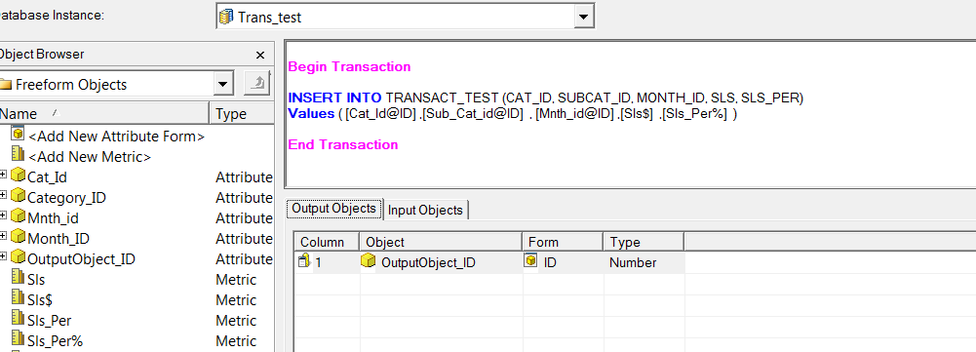Select Add New Attribute Form entry

(x=116, y=136)
